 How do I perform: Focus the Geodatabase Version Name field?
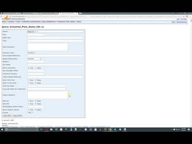click(36, 107)
